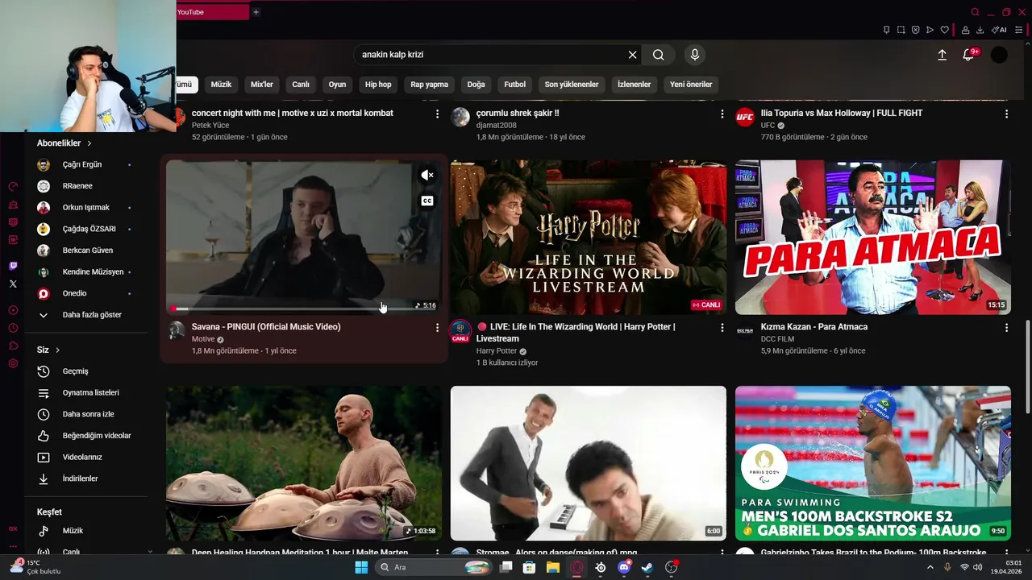Expand the Abonelikler section chevron
The width and height of the screenshot is (1032, 580).
(89, 143)
